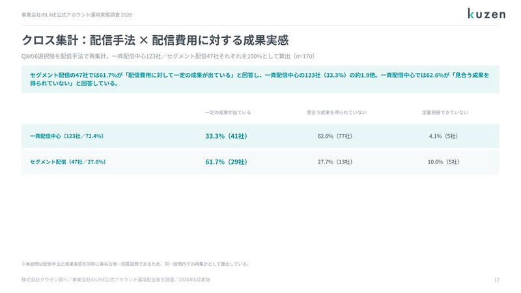Click column header 定量把握できていない
521x293 pixels.
click(x=445, y=113)
